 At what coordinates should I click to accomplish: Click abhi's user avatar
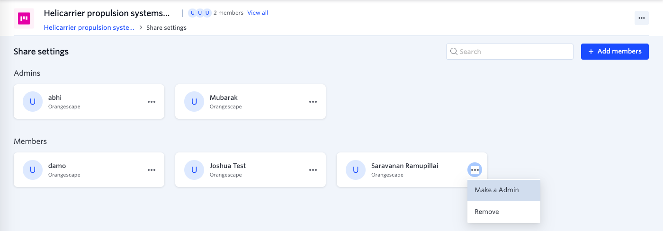[33, 102]
